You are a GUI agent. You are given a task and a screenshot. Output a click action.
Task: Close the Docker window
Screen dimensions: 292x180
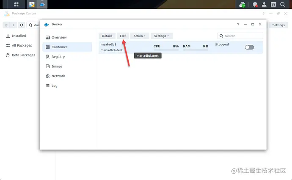(260, 25)
